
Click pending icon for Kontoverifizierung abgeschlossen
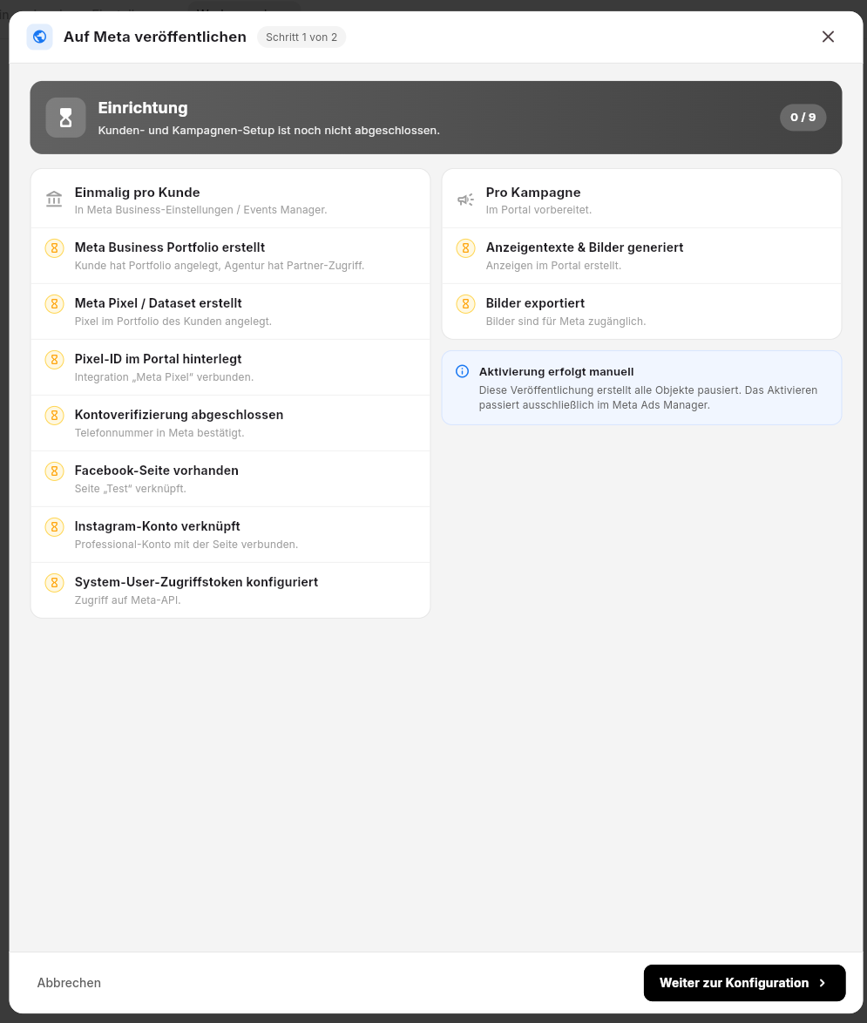(54, 416)
